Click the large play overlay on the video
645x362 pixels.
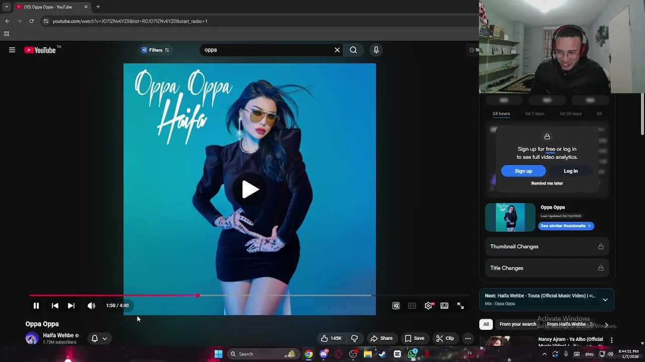(250, 190)
